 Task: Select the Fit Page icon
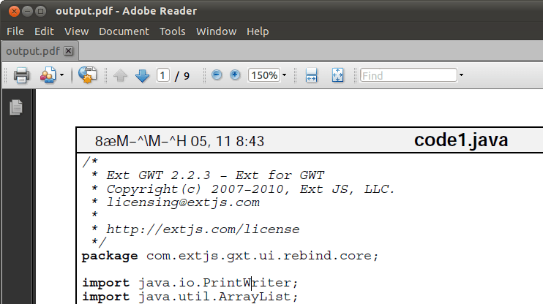pyautogui.click(x=337, y=75)
